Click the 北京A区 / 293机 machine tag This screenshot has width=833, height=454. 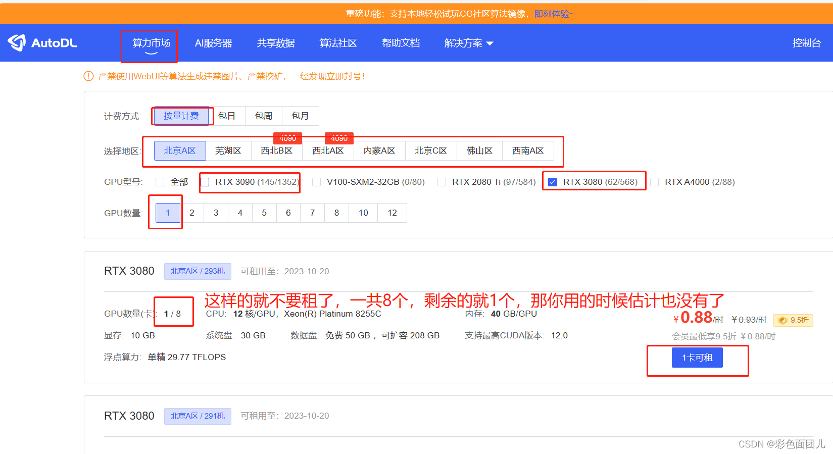(198, 271)
